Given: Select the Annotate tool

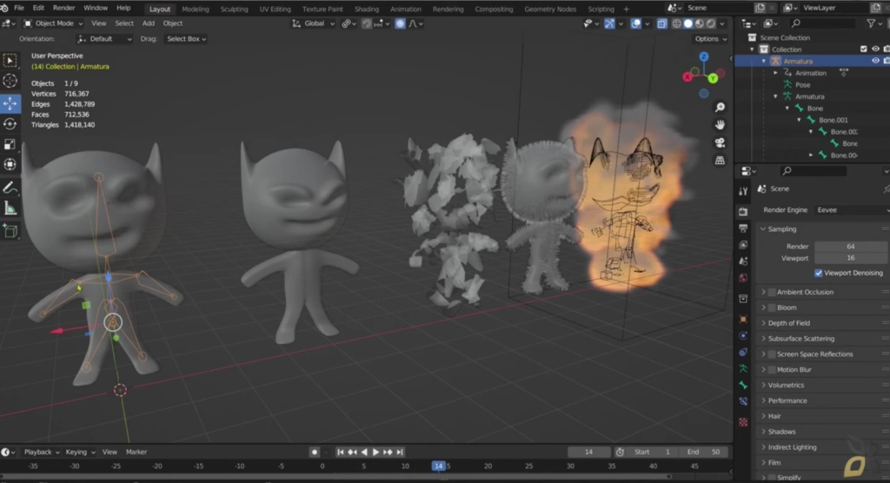Looking at the screenshot, I should point(10,188).
